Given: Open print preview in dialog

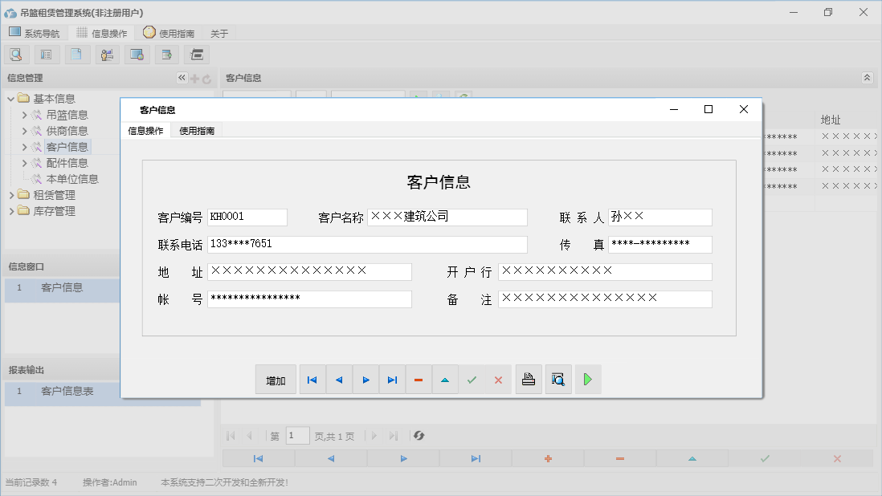Looking at the screenshot, I should (x=558, y=380).
